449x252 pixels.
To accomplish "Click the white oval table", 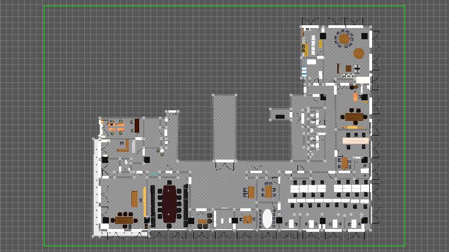I will point(268,218).
